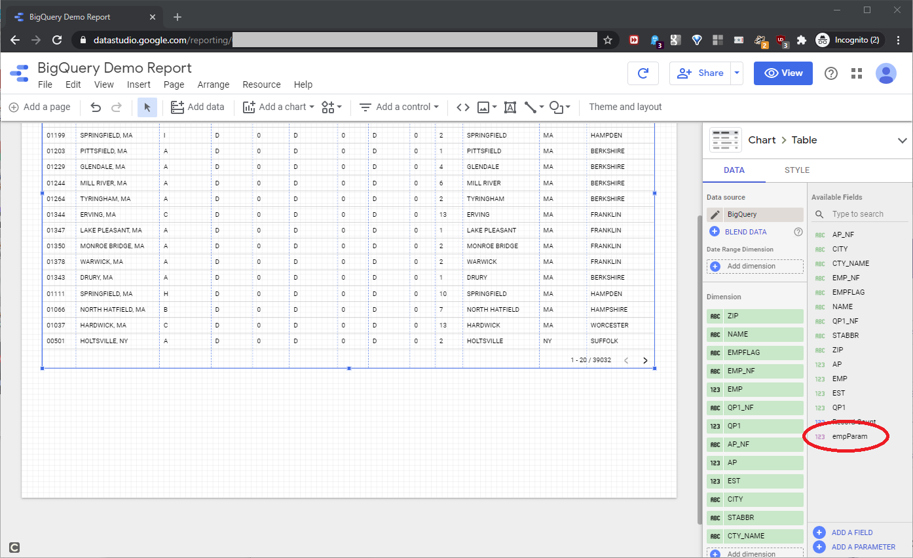Viewport: 913px width, 558px height.
Task: Open help for Blend Data
Action: coord(798,232)
